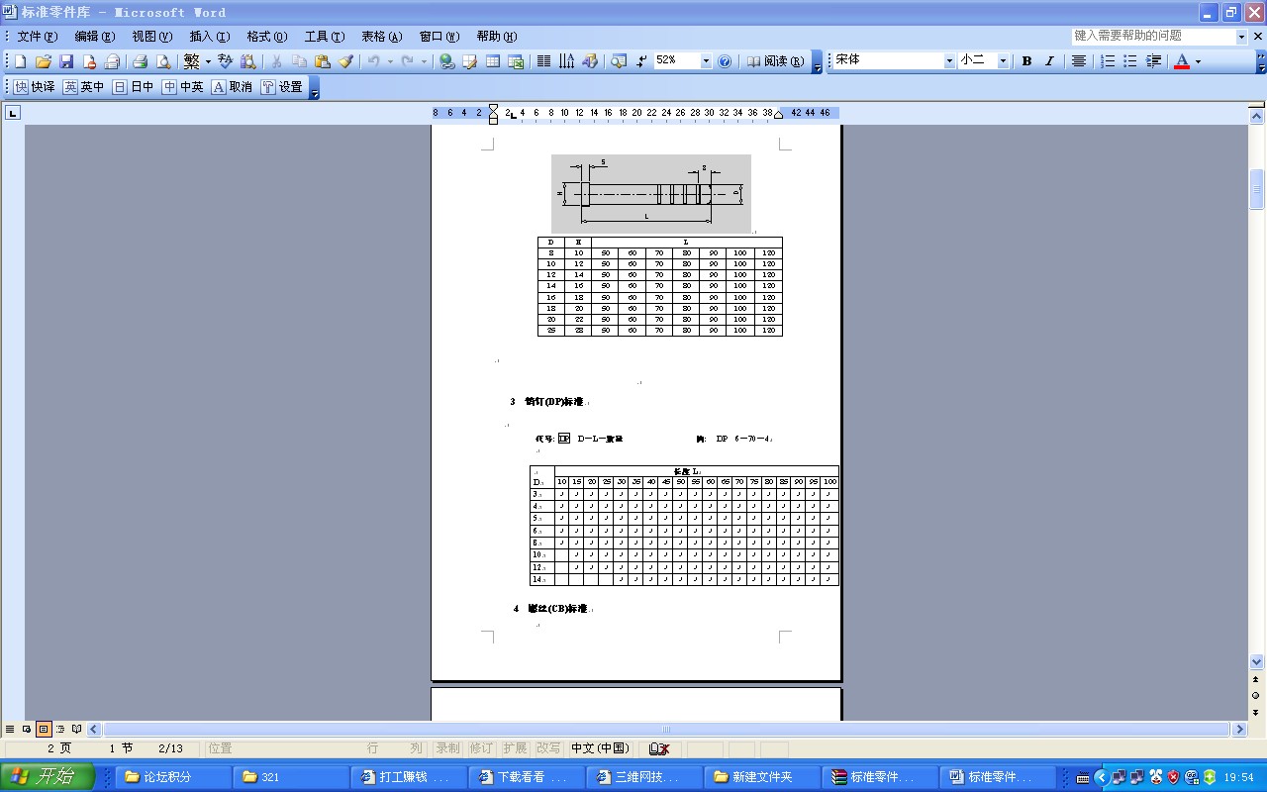Click the 繁 Chinese conversion icon
This screenshot has width=1267, height=792.
[192, 61]
